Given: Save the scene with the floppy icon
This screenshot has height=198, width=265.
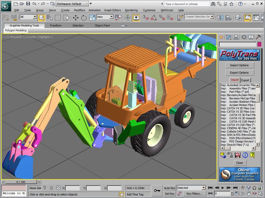Looking at the screenshot, I should (28, 4).
